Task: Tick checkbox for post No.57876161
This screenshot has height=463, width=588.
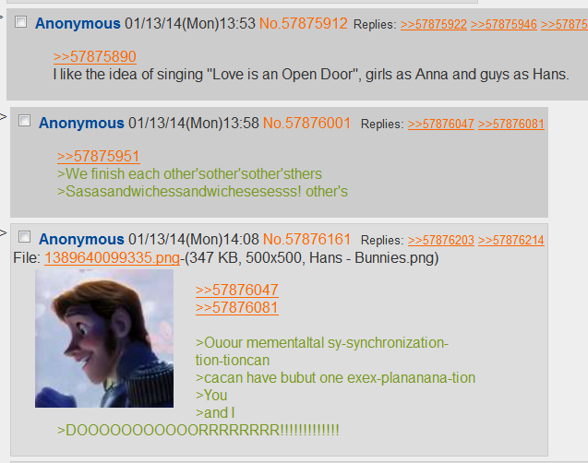Action: point(24,237)
